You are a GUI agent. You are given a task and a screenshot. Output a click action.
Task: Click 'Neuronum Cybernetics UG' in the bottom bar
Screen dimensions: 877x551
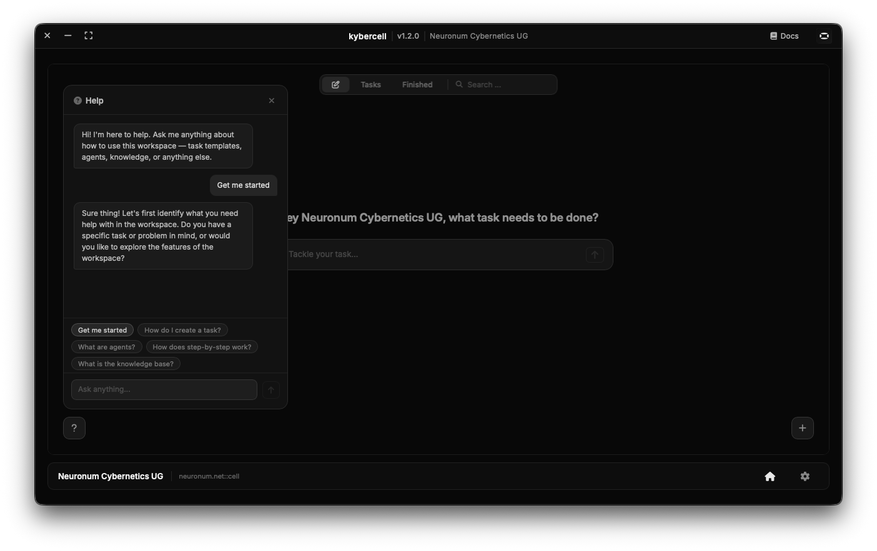[111, 477]
